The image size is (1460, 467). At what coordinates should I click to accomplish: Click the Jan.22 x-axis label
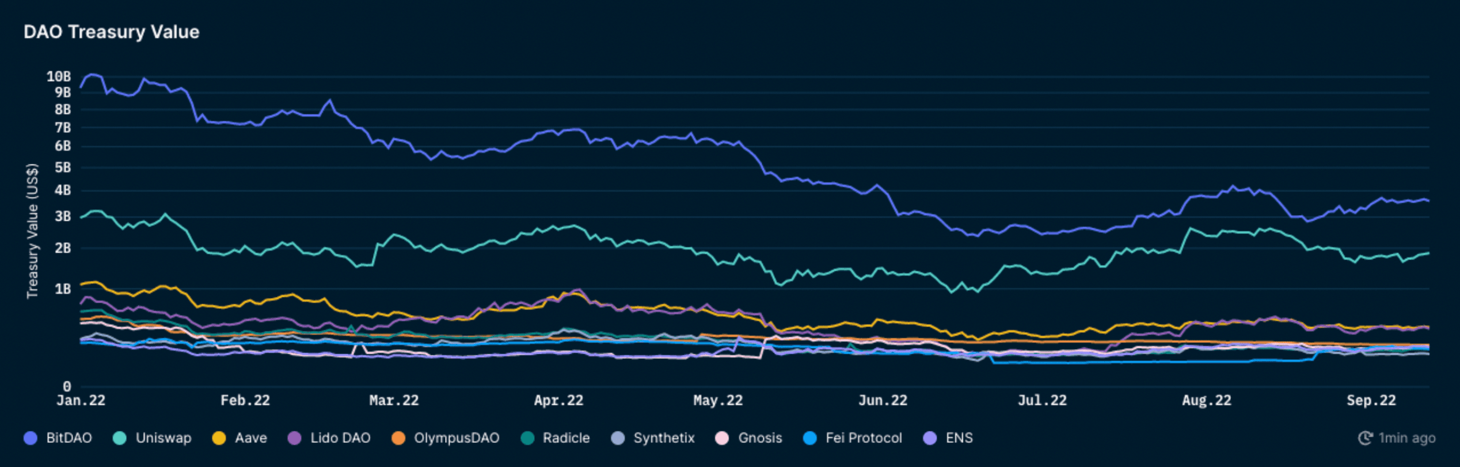coord(81,401)
